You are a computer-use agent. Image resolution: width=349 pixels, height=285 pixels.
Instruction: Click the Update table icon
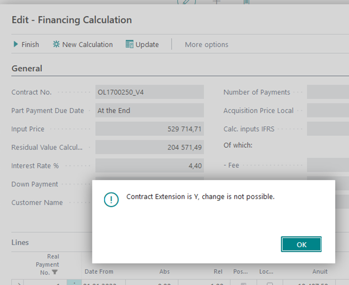point(130,44)
